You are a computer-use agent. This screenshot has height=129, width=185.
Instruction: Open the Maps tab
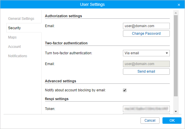[x=12, y=37]
